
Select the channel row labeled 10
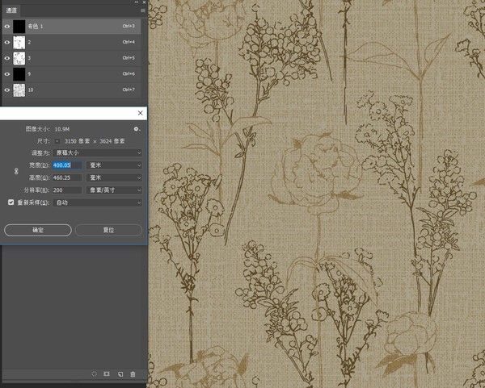click(x=71, y=90)
